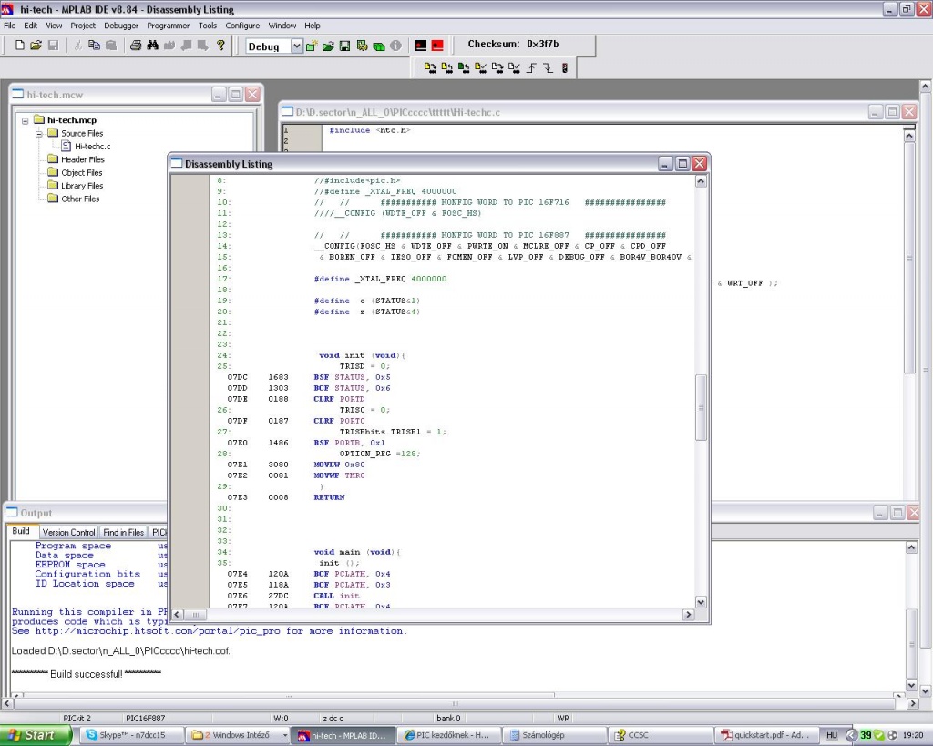The width and height of the screenshot is (933, 746).
Task: Click the PICkit traffic light reset icon
Action: click(x=565, y=67)
